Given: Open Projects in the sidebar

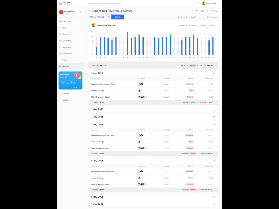Looking at the screenshot, I should pyautogui.click(x=70, y=34).
